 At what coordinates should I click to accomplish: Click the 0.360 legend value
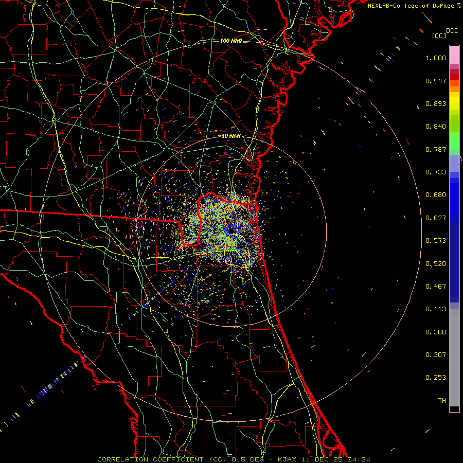point(436,332)
